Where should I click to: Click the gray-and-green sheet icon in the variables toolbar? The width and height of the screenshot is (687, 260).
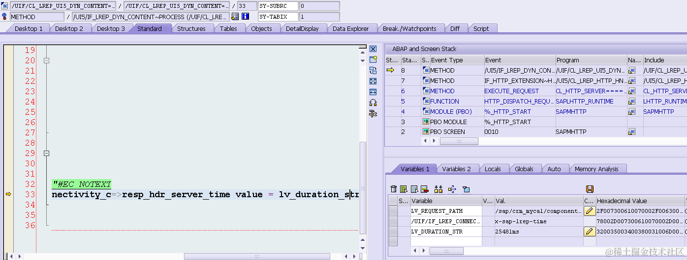414,189
